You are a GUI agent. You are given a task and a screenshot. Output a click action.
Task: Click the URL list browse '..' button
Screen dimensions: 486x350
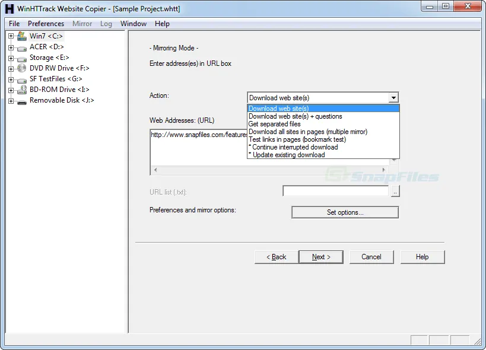coord(395,192)
